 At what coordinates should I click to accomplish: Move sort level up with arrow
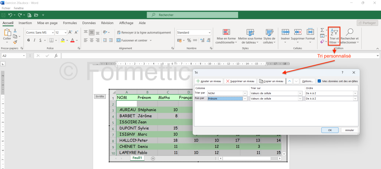(x=290, y=81)
